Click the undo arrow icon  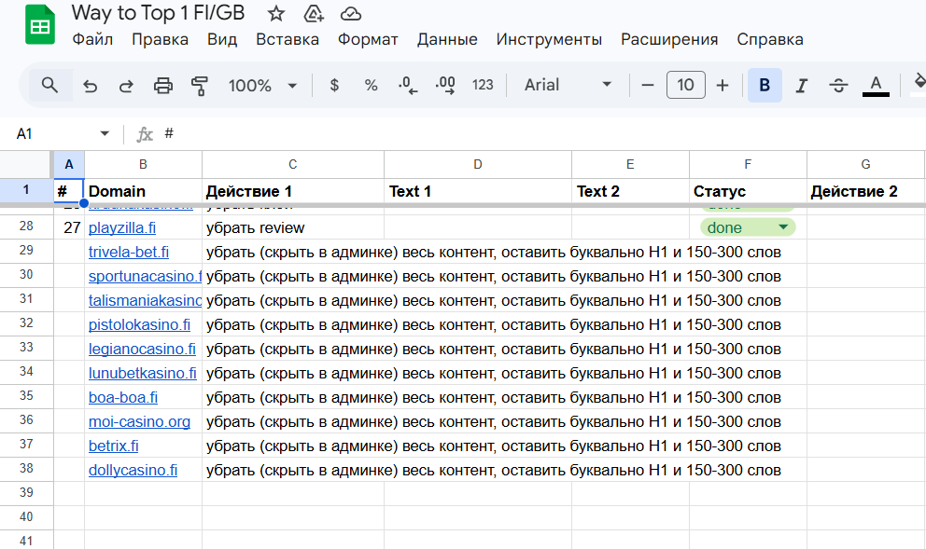tap(91, 86)
